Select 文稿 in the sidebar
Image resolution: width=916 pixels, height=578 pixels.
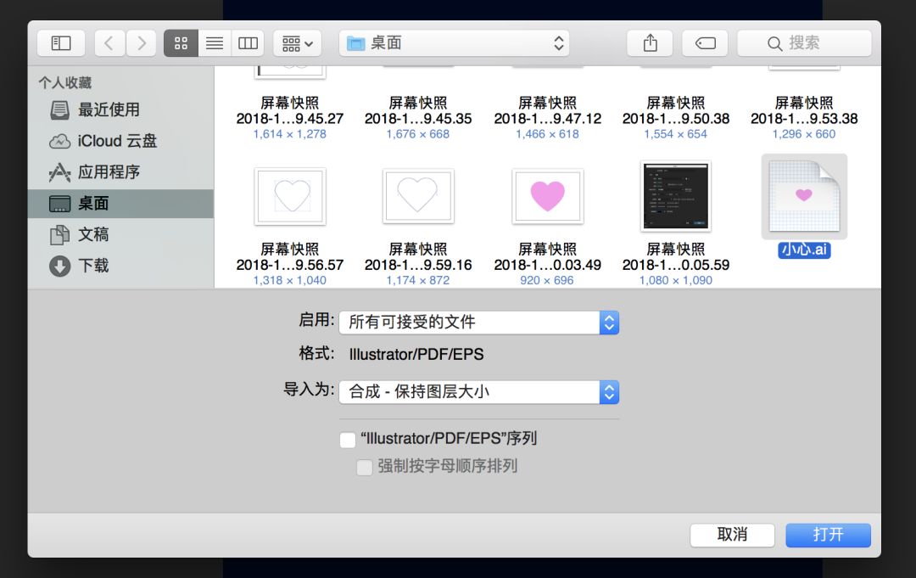pyautogui.click(x=121, y=234)
